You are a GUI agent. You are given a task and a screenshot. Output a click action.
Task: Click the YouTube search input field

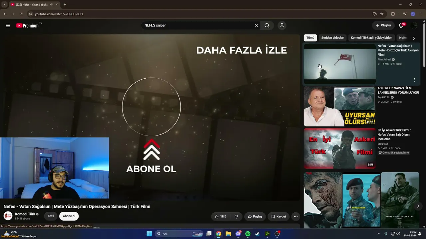point(198,26)
